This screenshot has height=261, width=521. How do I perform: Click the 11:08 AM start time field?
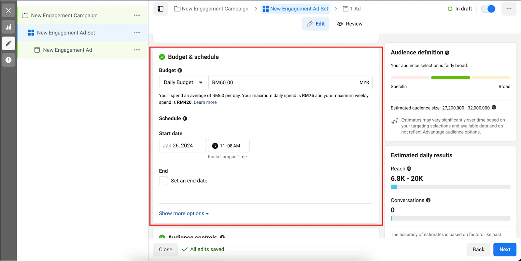(229, 146)
